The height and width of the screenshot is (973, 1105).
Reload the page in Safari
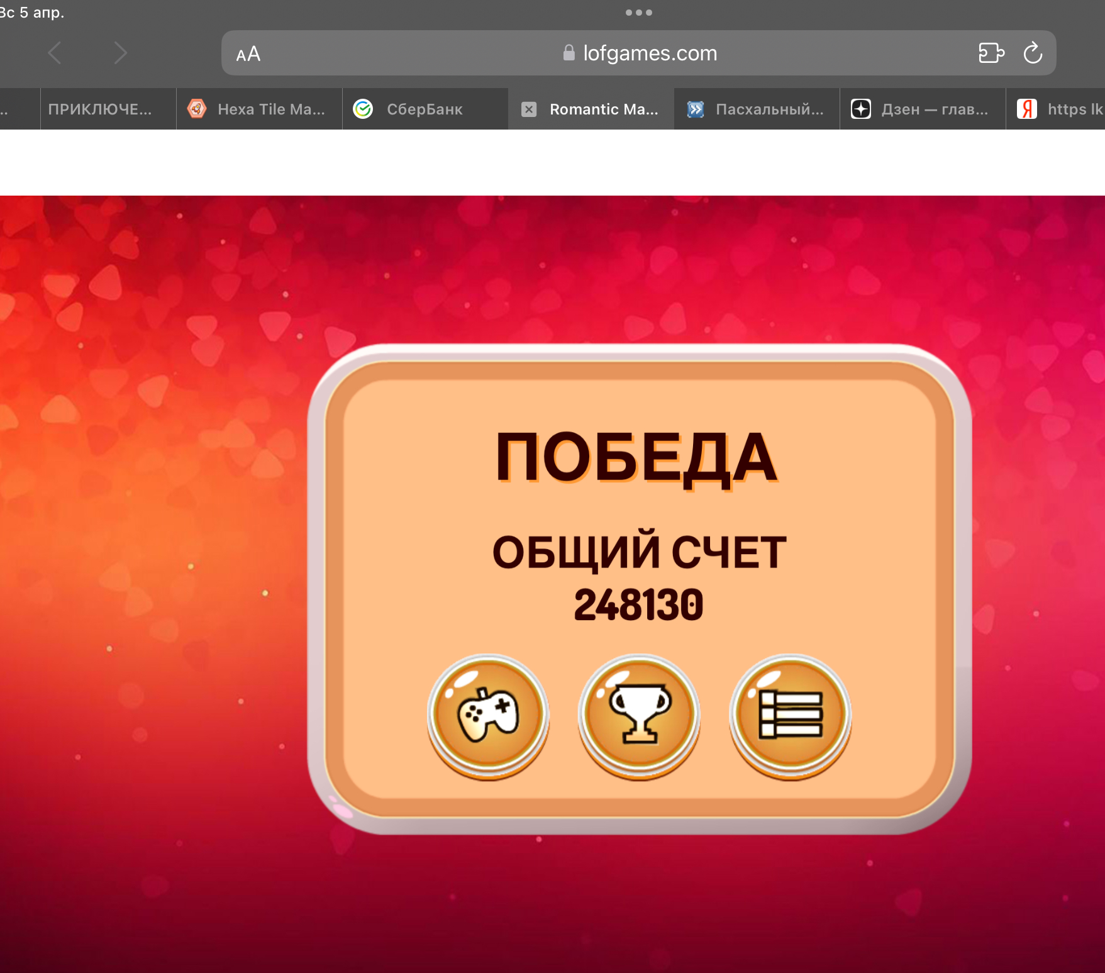[1033, 53]
